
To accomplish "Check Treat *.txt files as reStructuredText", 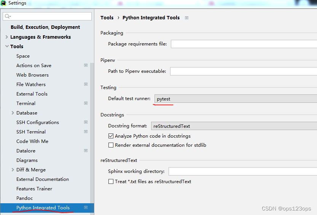I will pyautogui.click(x=111, y=182).
